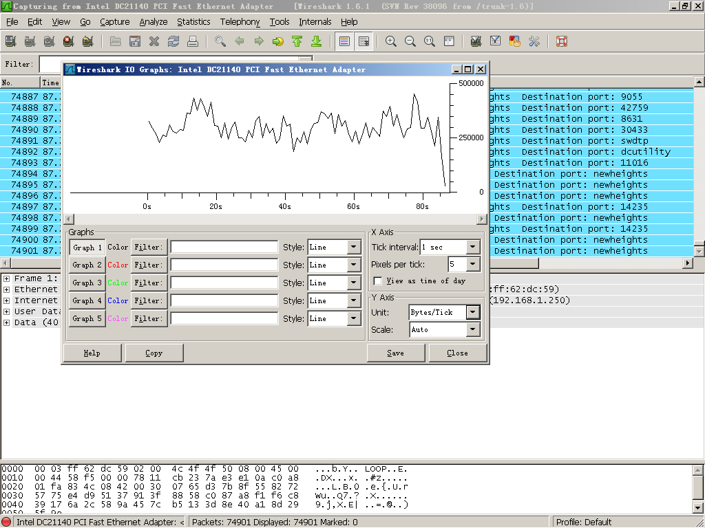Click the Save button in IO Graphs
This screenshot has width=705, height=528.
click(396, 353)
